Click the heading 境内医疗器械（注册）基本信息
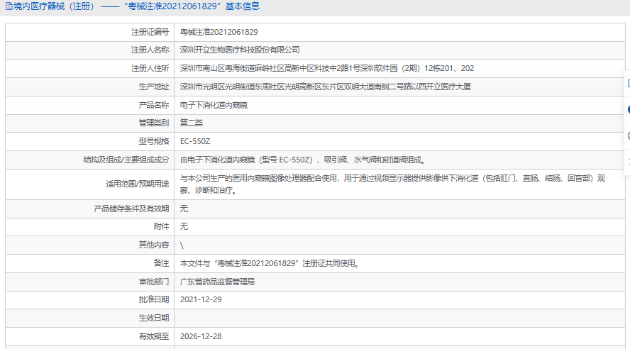The image size is (630, 349). coord(136,6)
